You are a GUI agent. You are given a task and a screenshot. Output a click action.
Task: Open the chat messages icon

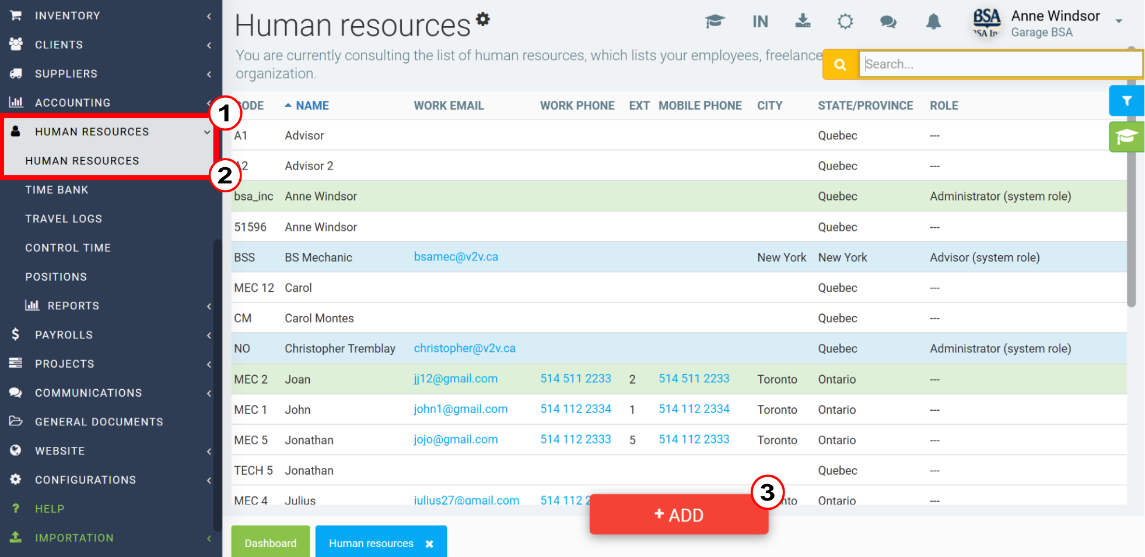[888, 22]
